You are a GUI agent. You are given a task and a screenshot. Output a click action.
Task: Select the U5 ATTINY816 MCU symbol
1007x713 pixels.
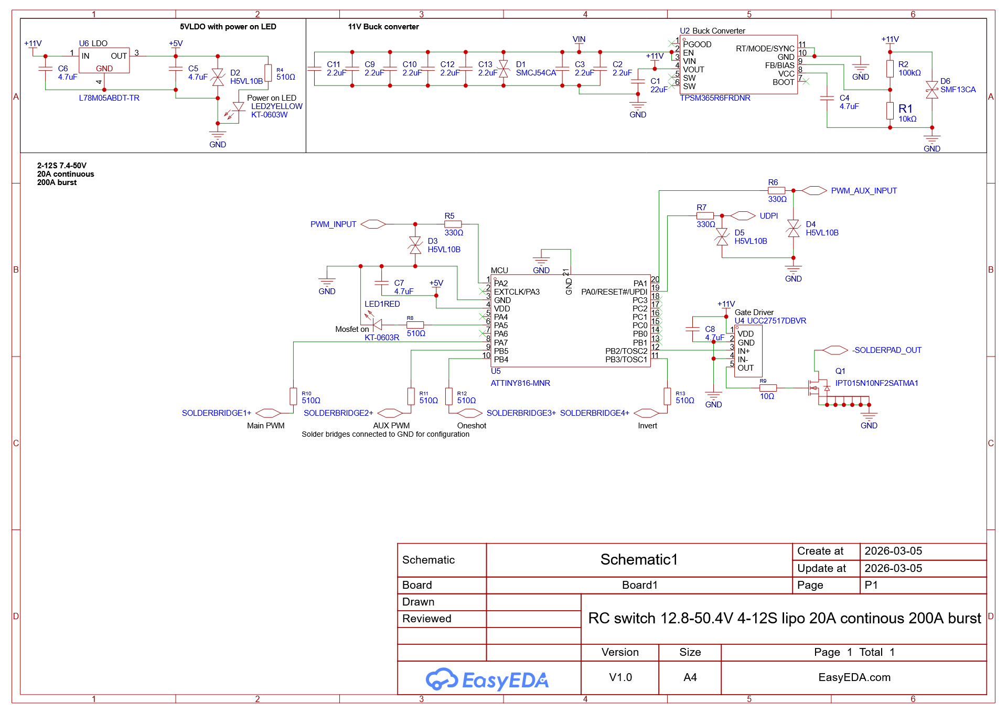571,321
